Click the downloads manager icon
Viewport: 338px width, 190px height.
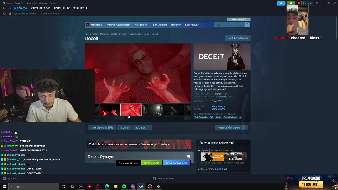(x=154, y=179)
